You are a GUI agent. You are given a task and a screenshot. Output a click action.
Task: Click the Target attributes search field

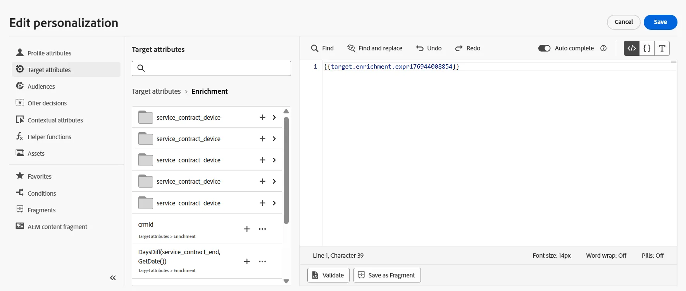[x=211, y=68]
